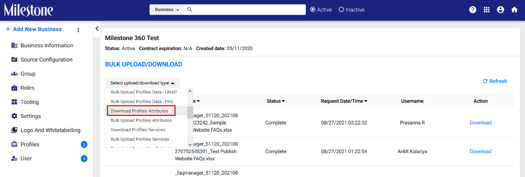Viewport: 525px width, 177px height.
Task: Sort by the Status column arrow
Action: pyautogui.click(x=284, y=101)
